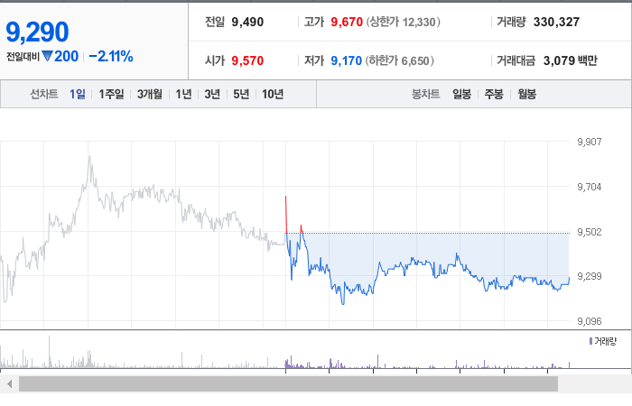Open the 1년 chart period
The height and width of the screenshot is (406, 632).
click(x=183, y=94)
